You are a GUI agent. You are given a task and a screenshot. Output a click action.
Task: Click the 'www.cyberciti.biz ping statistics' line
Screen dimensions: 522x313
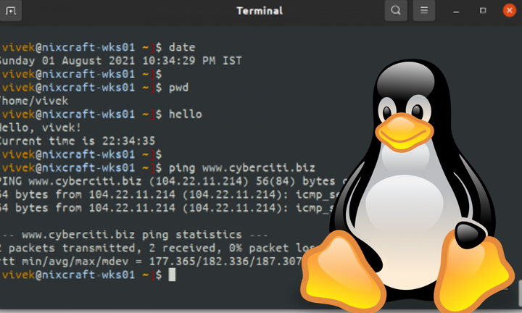[134, 235]
